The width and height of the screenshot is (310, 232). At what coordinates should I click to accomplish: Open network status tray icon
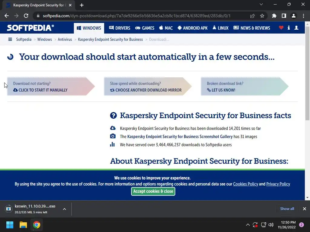pyautogui.click(x=263, y=225)
